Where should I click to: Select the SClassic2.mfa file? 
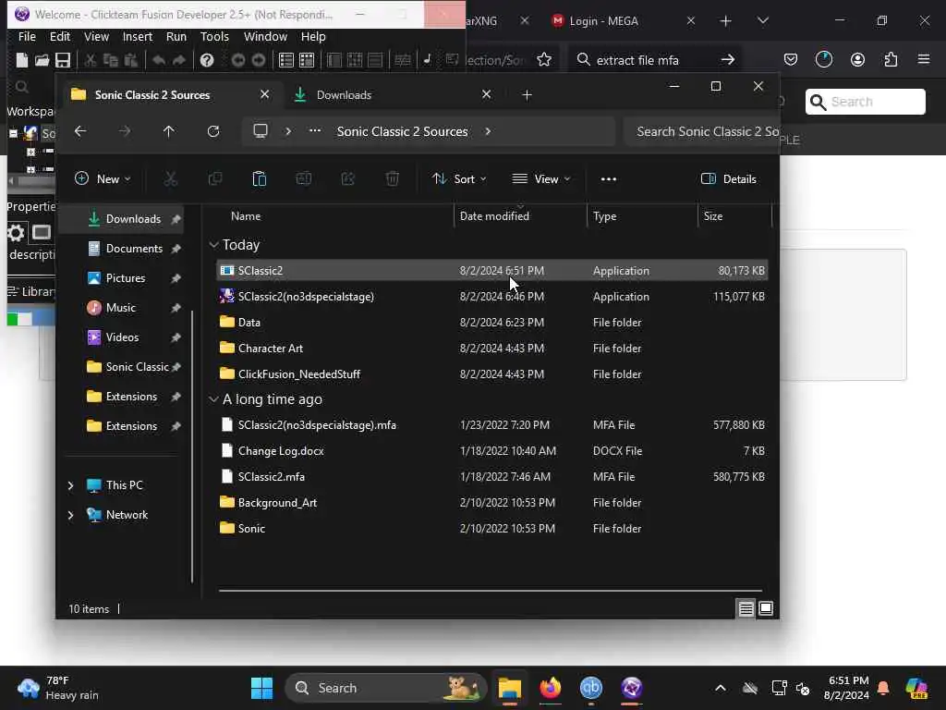pyautogui.click(x=491, y=477)
